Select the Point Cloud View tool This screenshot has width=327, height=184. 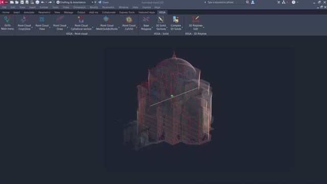(42, 23)
